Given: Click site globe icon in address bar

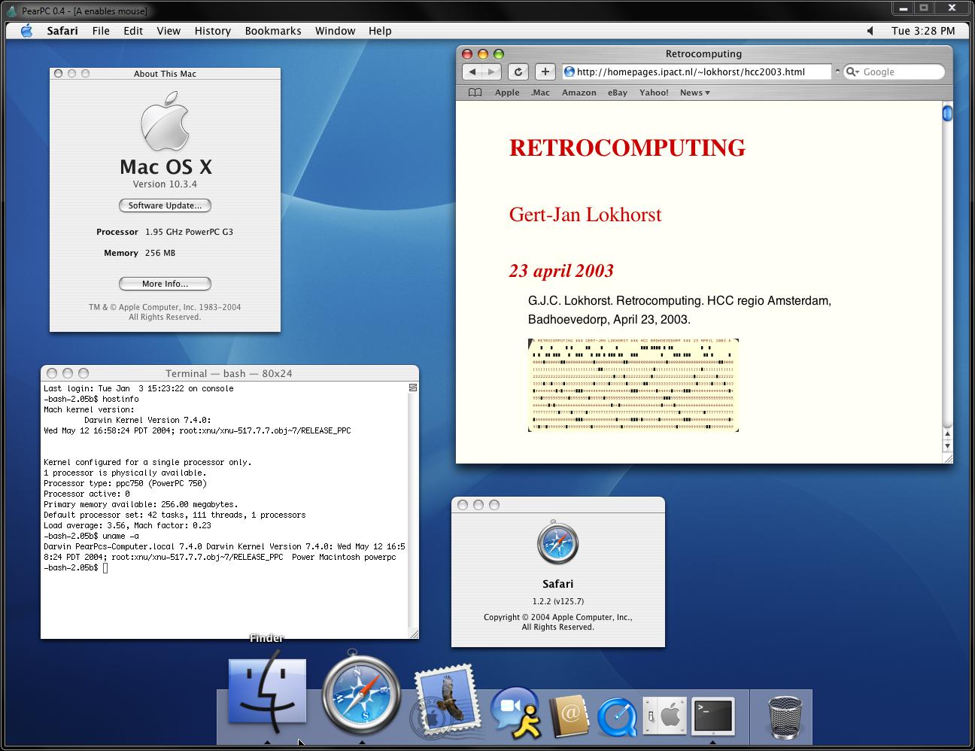Looking at the screenshot, I should click(x=570, y=71).
